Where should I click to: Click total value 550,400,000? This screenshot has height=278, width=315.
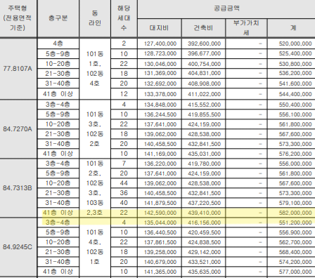click(295, 105)
